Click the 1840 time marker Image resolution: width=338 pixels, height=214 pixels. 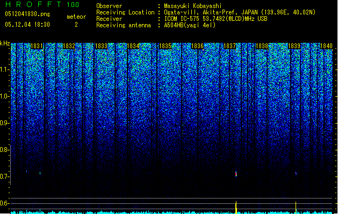pos(326,46)
